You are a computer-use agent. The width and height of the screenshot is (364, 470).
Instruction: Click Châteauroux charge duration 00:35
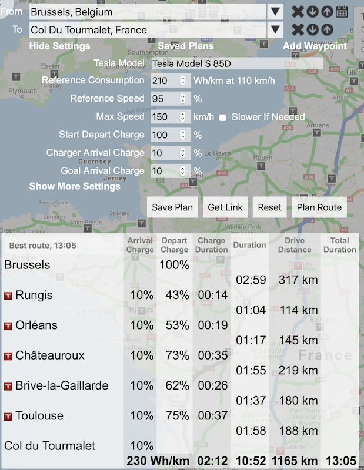tap(213, 355)
